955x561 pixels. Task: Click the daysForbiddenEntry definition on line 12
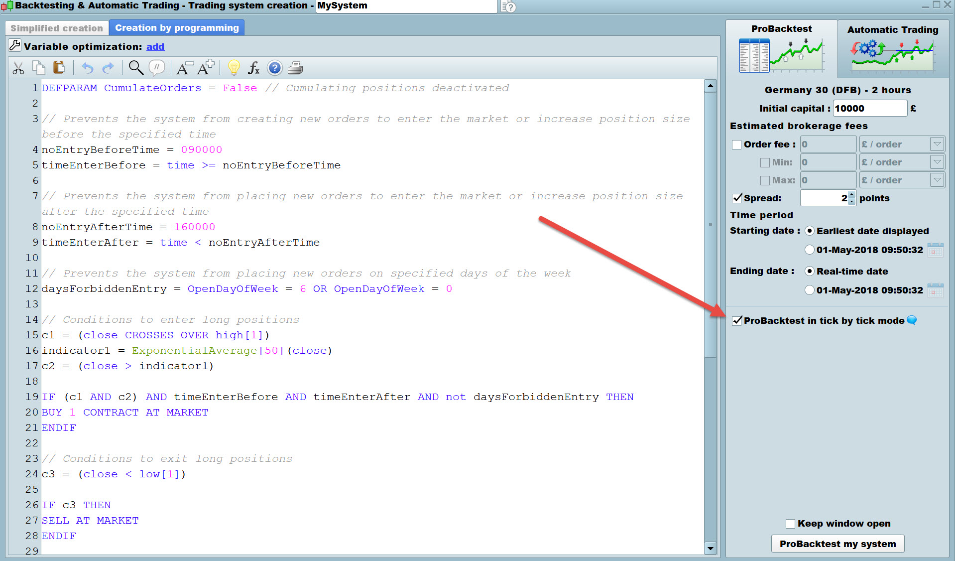[x=247, y=288]
